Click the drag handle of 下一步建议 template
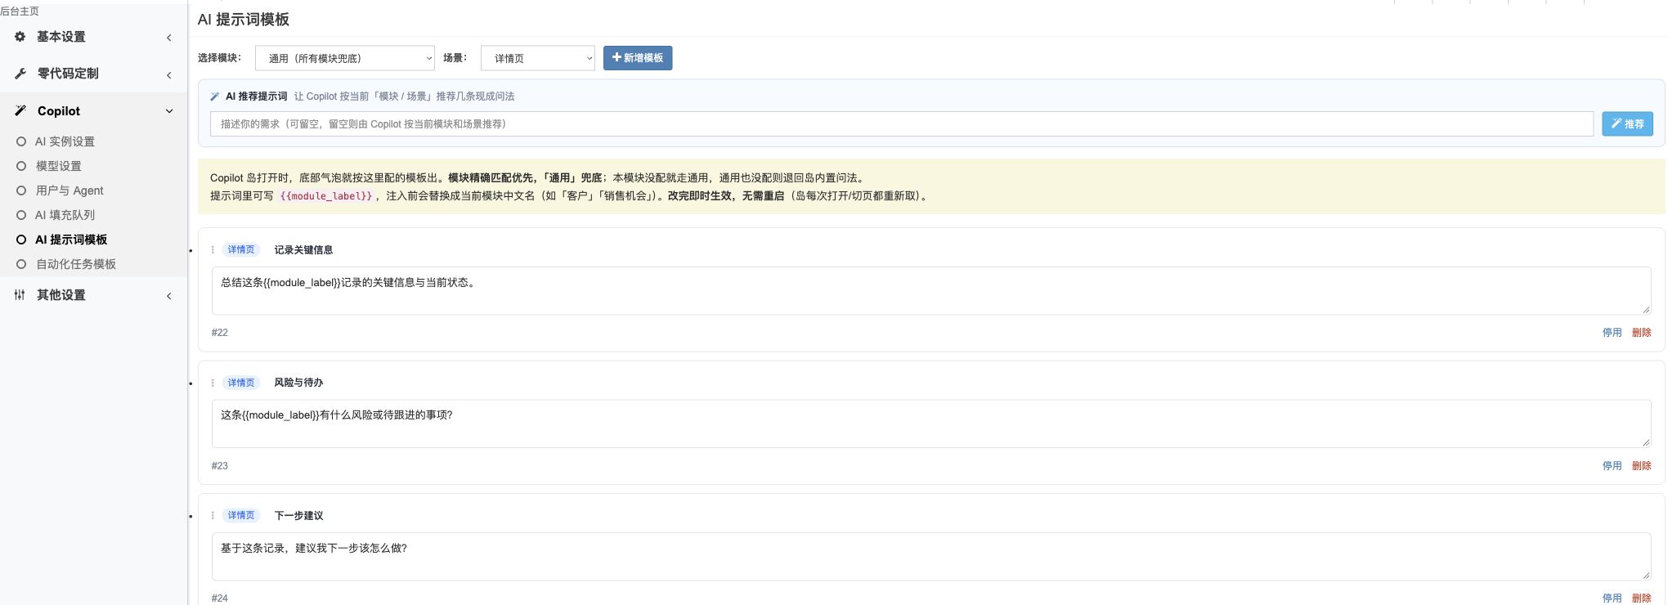Screen dimensions: 1668x605 point(213,516)
